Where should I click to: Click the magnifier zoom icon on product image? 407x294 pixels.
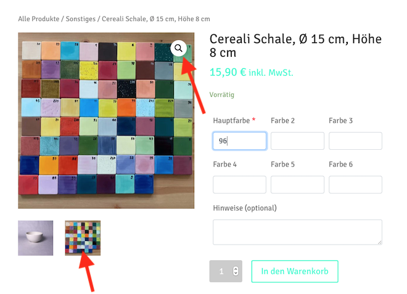[x=178, y=48]
